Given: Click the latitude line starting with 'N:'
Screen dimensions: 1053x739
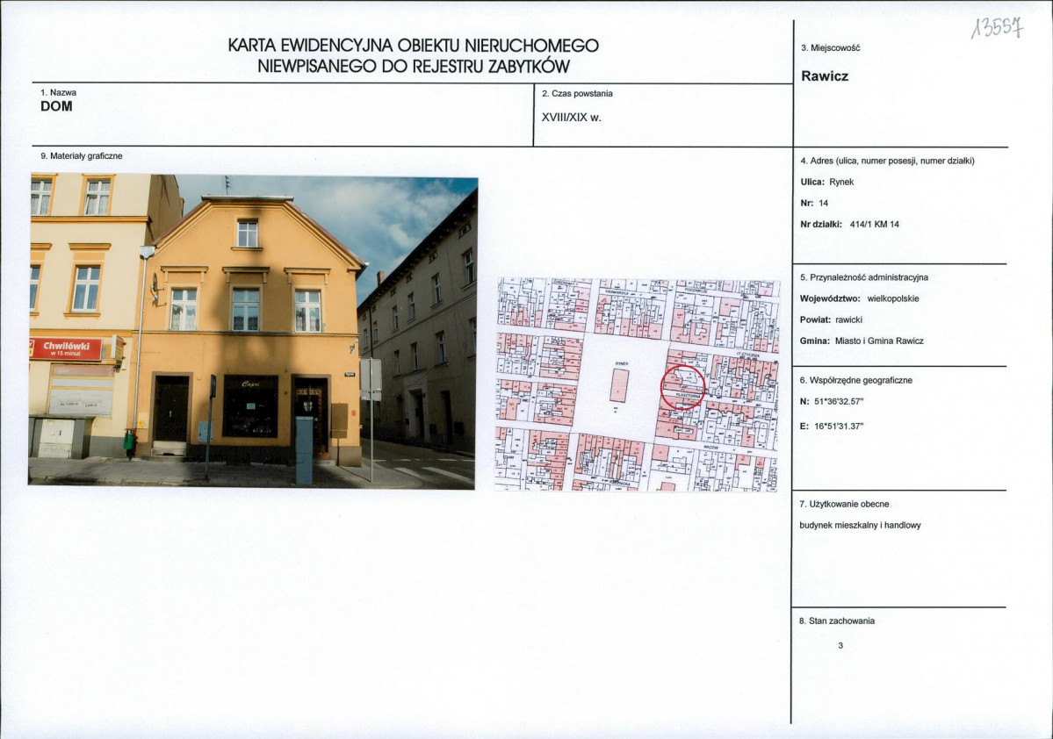Looking at the screenshot, I should pos(832,401).
